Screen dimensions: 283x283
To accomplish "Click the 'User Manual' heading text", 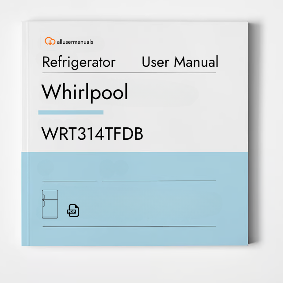I will point(180,62).
